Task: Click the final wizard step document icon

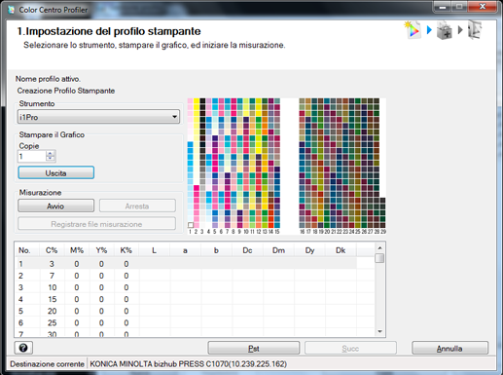Action: (x=475, y=30)
